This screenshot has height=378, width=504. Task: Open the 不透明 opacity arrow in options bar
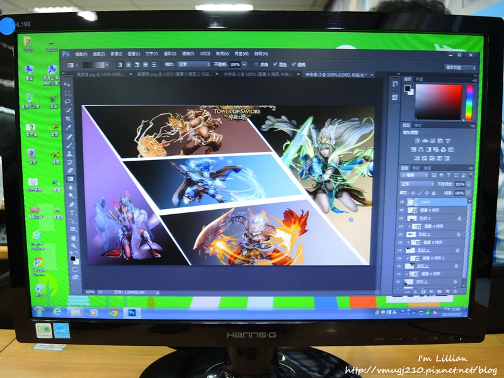click(x=244, y=65)
